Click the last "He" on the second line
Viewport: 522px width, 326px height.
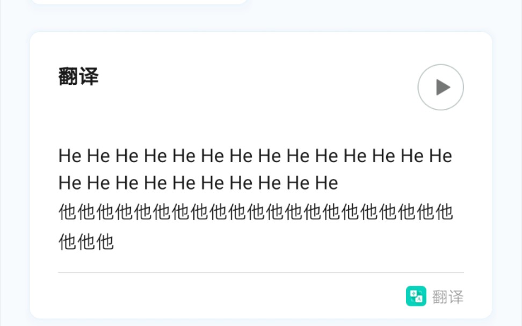327,183
